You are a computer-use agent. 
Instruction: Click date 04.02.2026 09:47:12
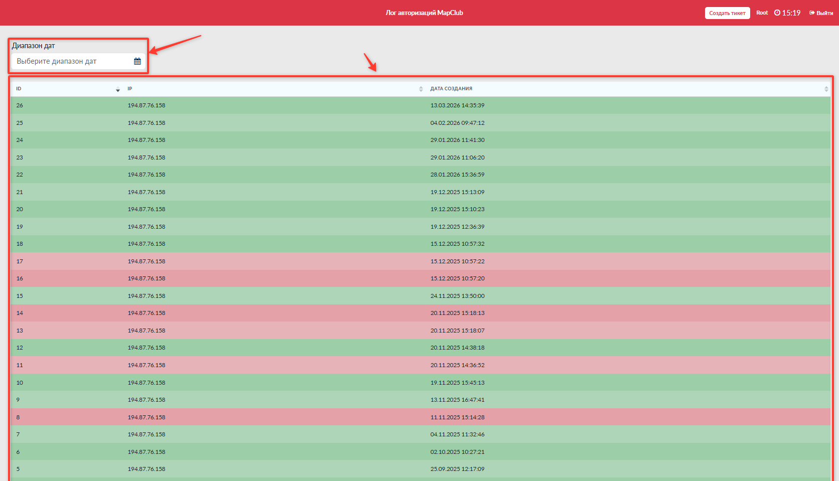click(x=458, y=123)
